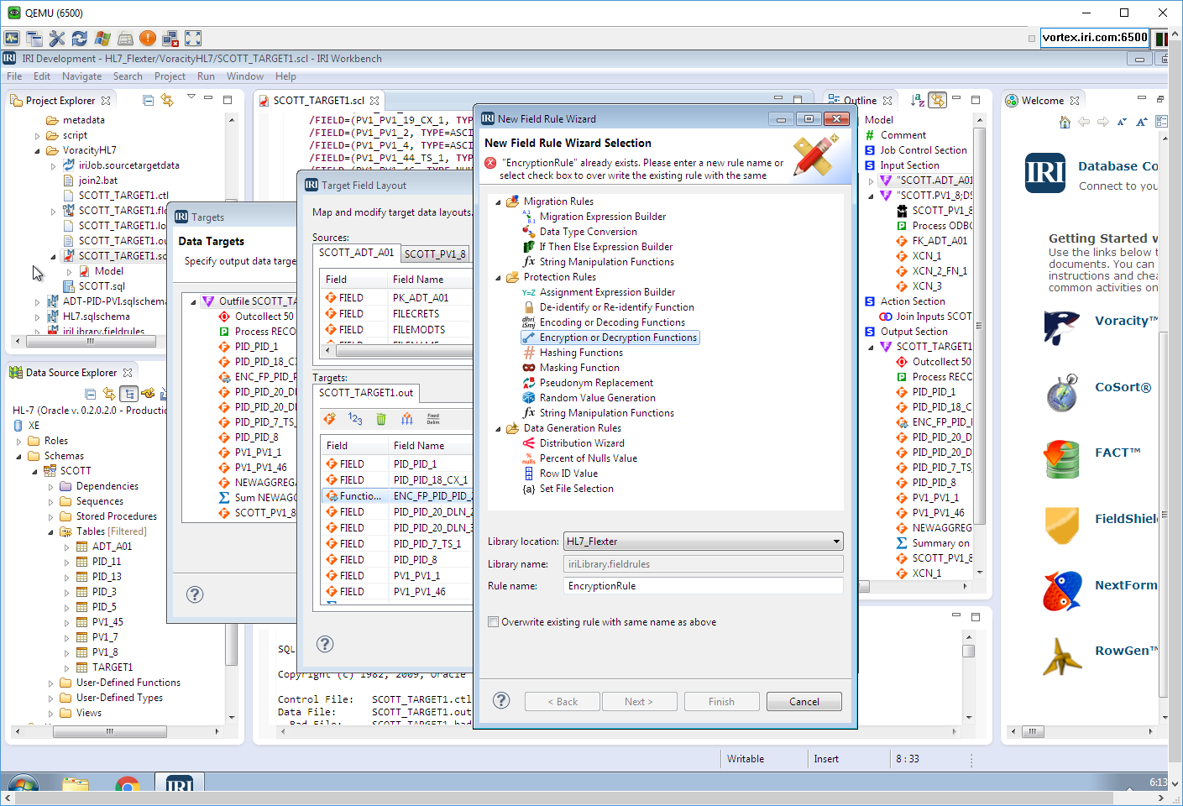The width and height of the screenshot is (1183, 806).
Task: Click the refresh arrows icon in QEMU toolbar
Action: pos(80,38)
